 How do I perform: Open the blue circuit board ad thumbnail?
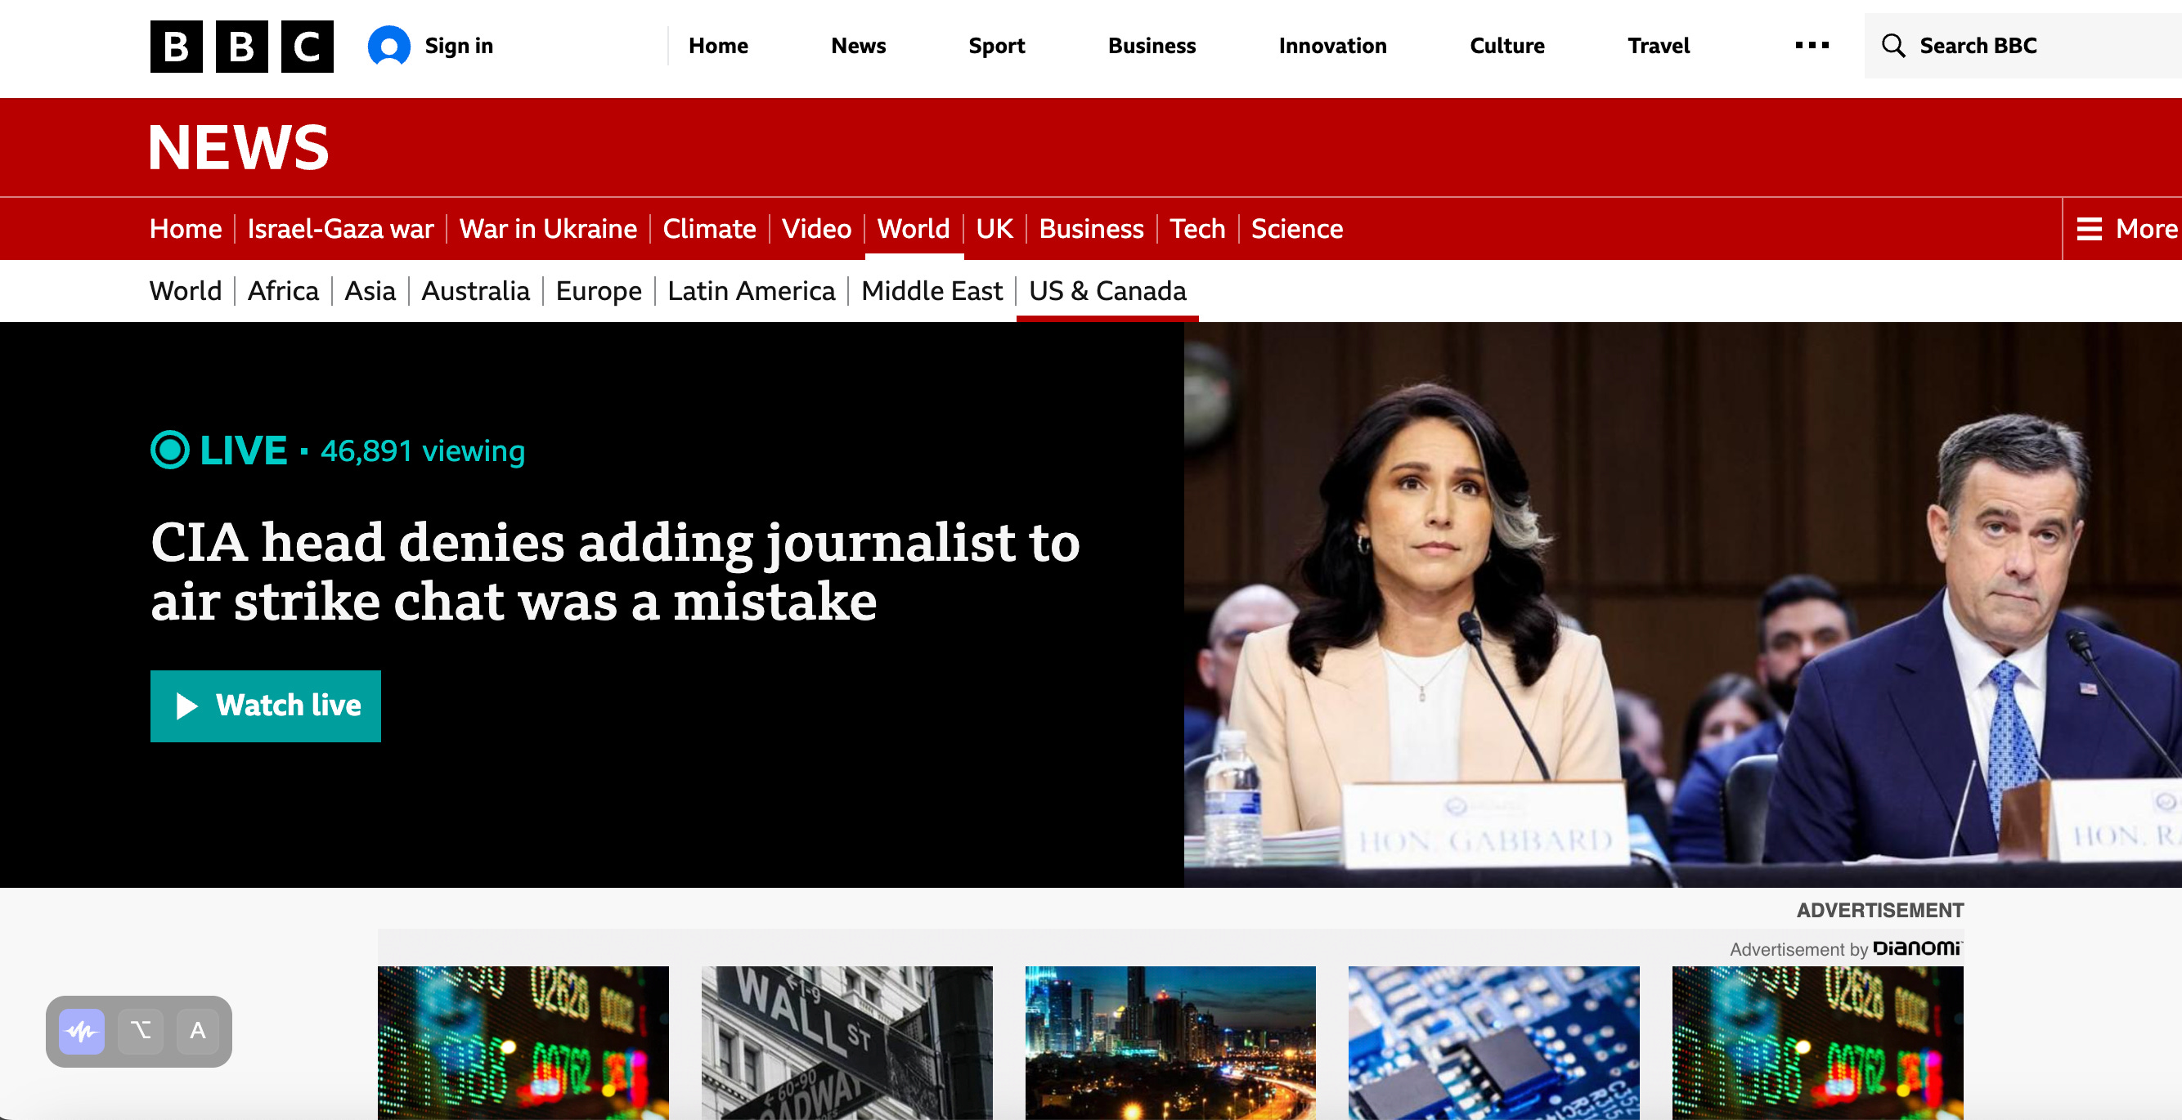pyautogui.click(x=1493, y=1042)
